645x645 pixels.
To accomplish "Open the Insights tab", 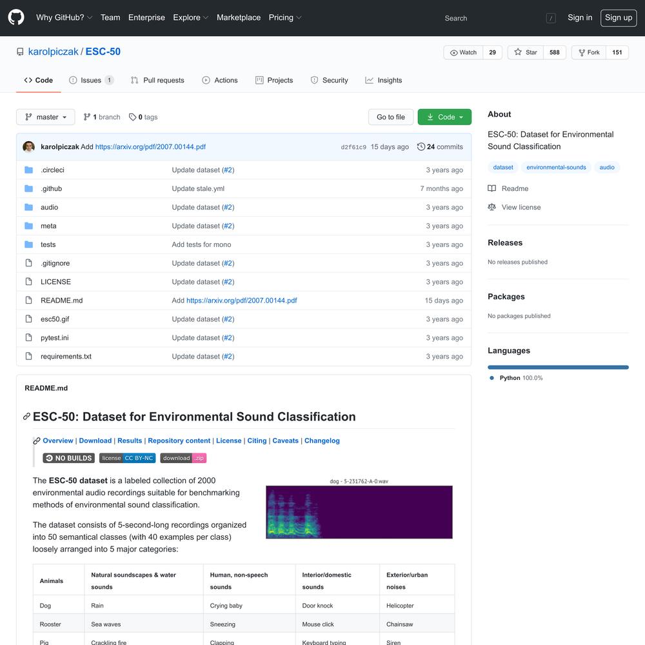I will 383,80.
